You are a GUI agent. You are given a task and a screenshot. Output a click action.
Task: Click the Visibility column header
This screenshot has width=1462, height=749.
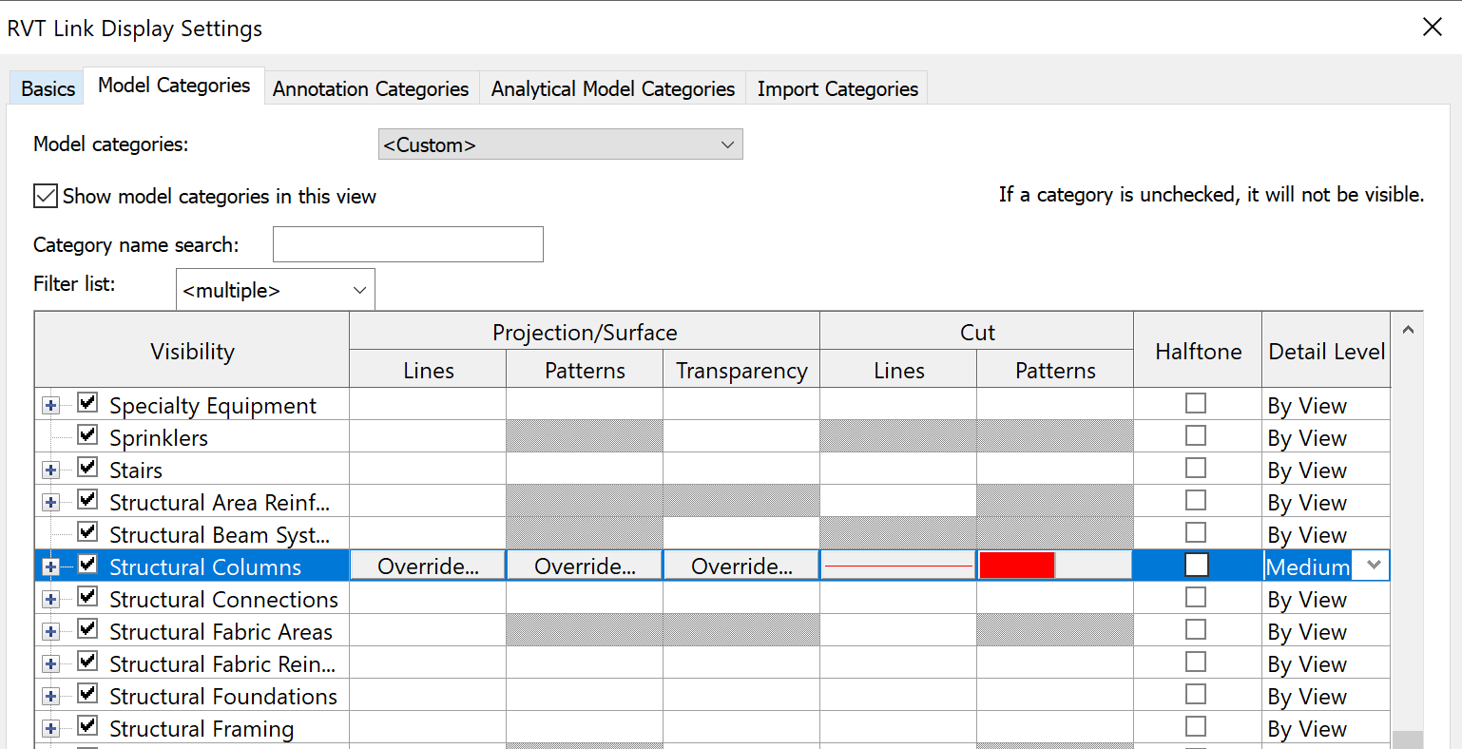192,351
